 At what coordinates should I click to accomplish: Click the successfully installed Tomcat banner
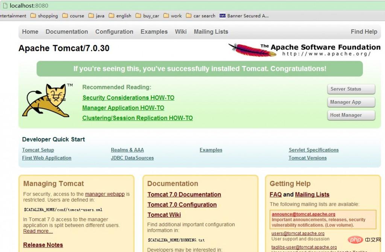(x=200, y=69)
